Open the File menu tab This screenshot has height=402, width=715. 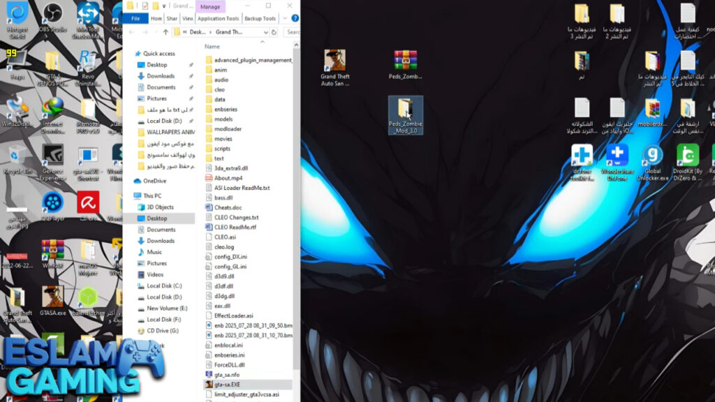click(135, 19)
